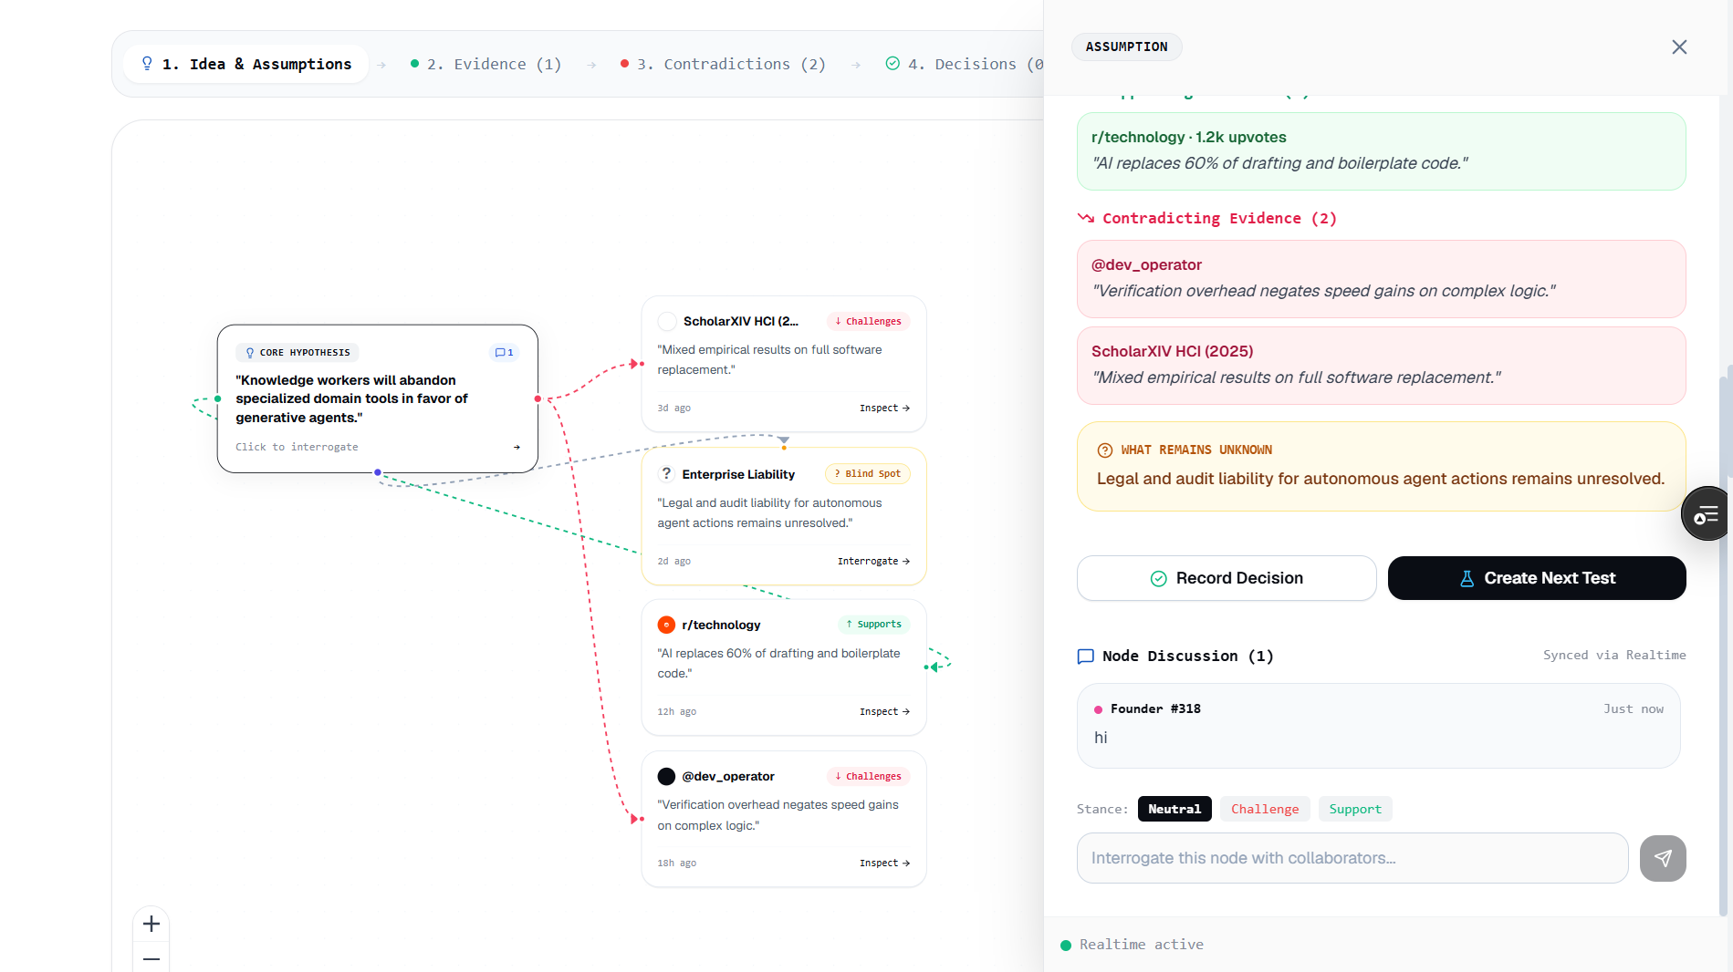Select the Support stance
The height and width of the screenshot is (972, 1733).
coord(1355,809)
